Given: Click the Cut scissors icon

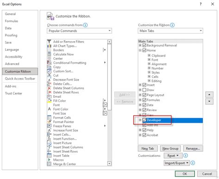Looking at the screenshot, I should click(49, 75).
